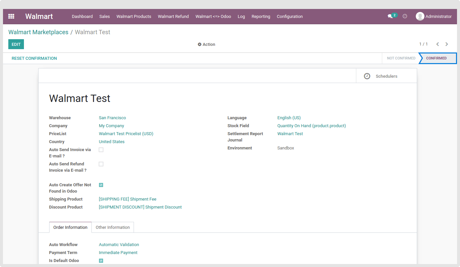Switch to Other Information tab

113,227
